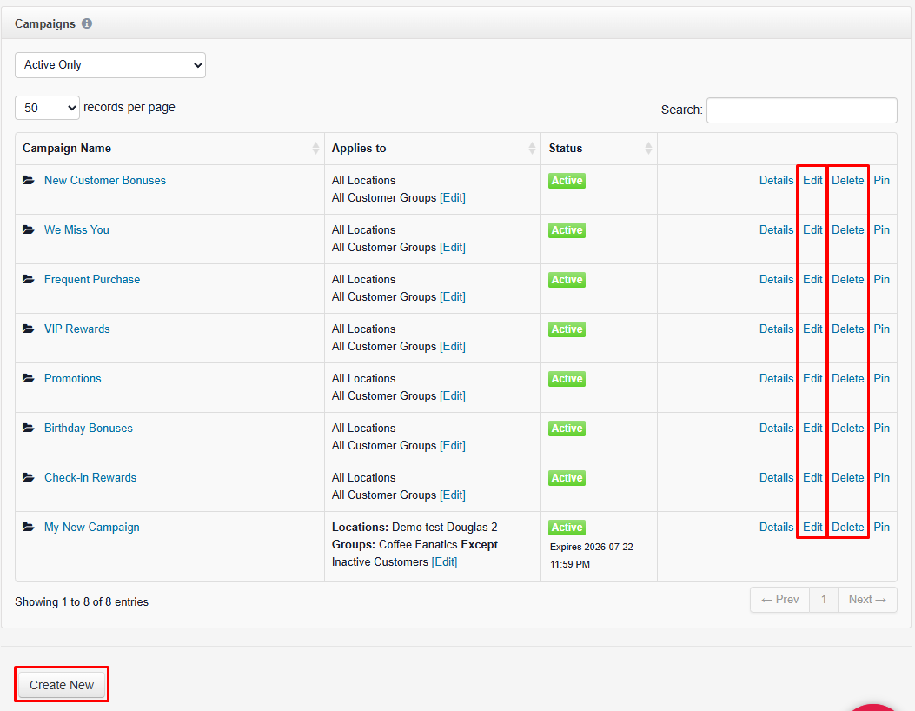The image size is (915, 711).
Task: Edit customer groups for My New Campaign
Action: [x=444, y=561]
